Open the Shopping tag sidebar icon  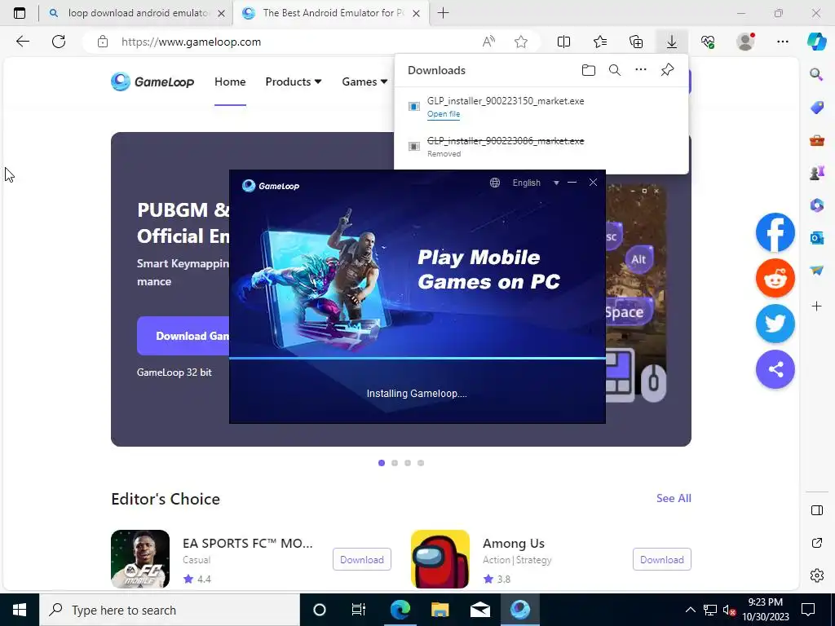[816, 108]
